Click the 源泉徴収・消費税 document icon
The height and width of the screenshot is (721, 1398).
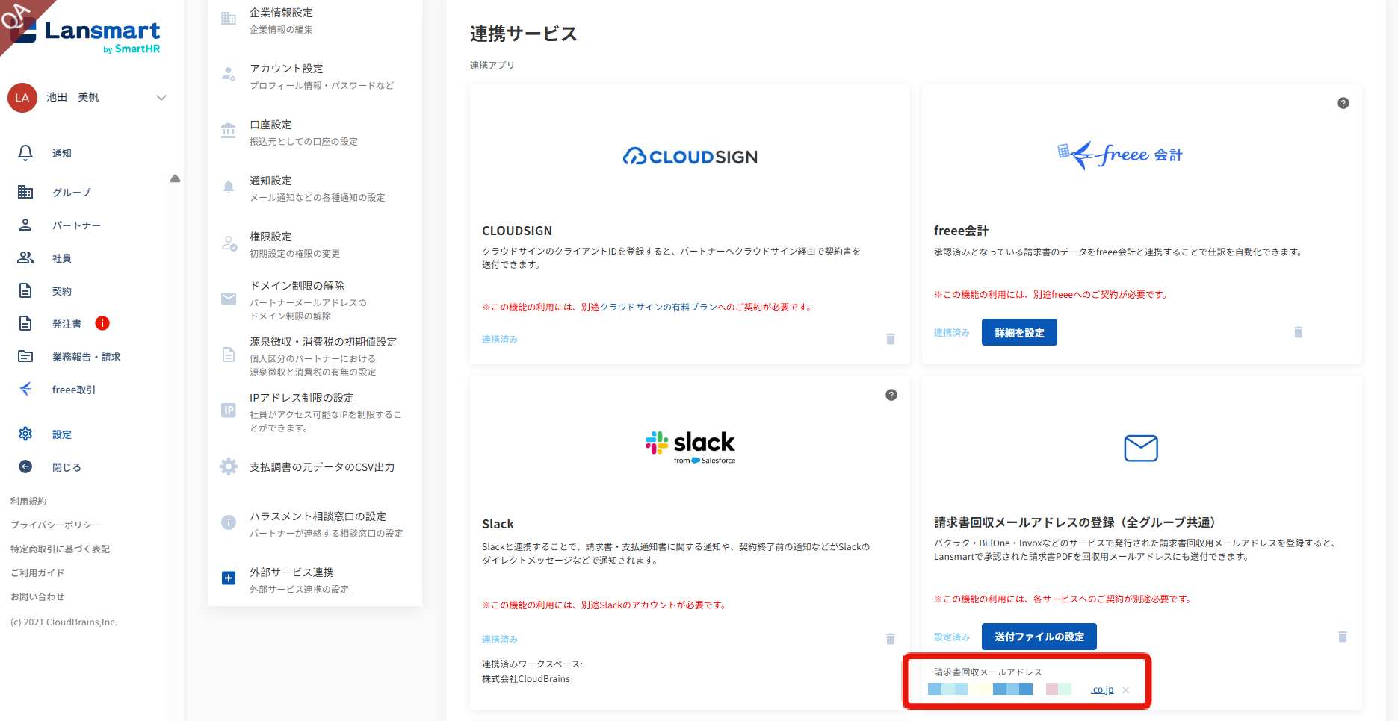point(229,355)
